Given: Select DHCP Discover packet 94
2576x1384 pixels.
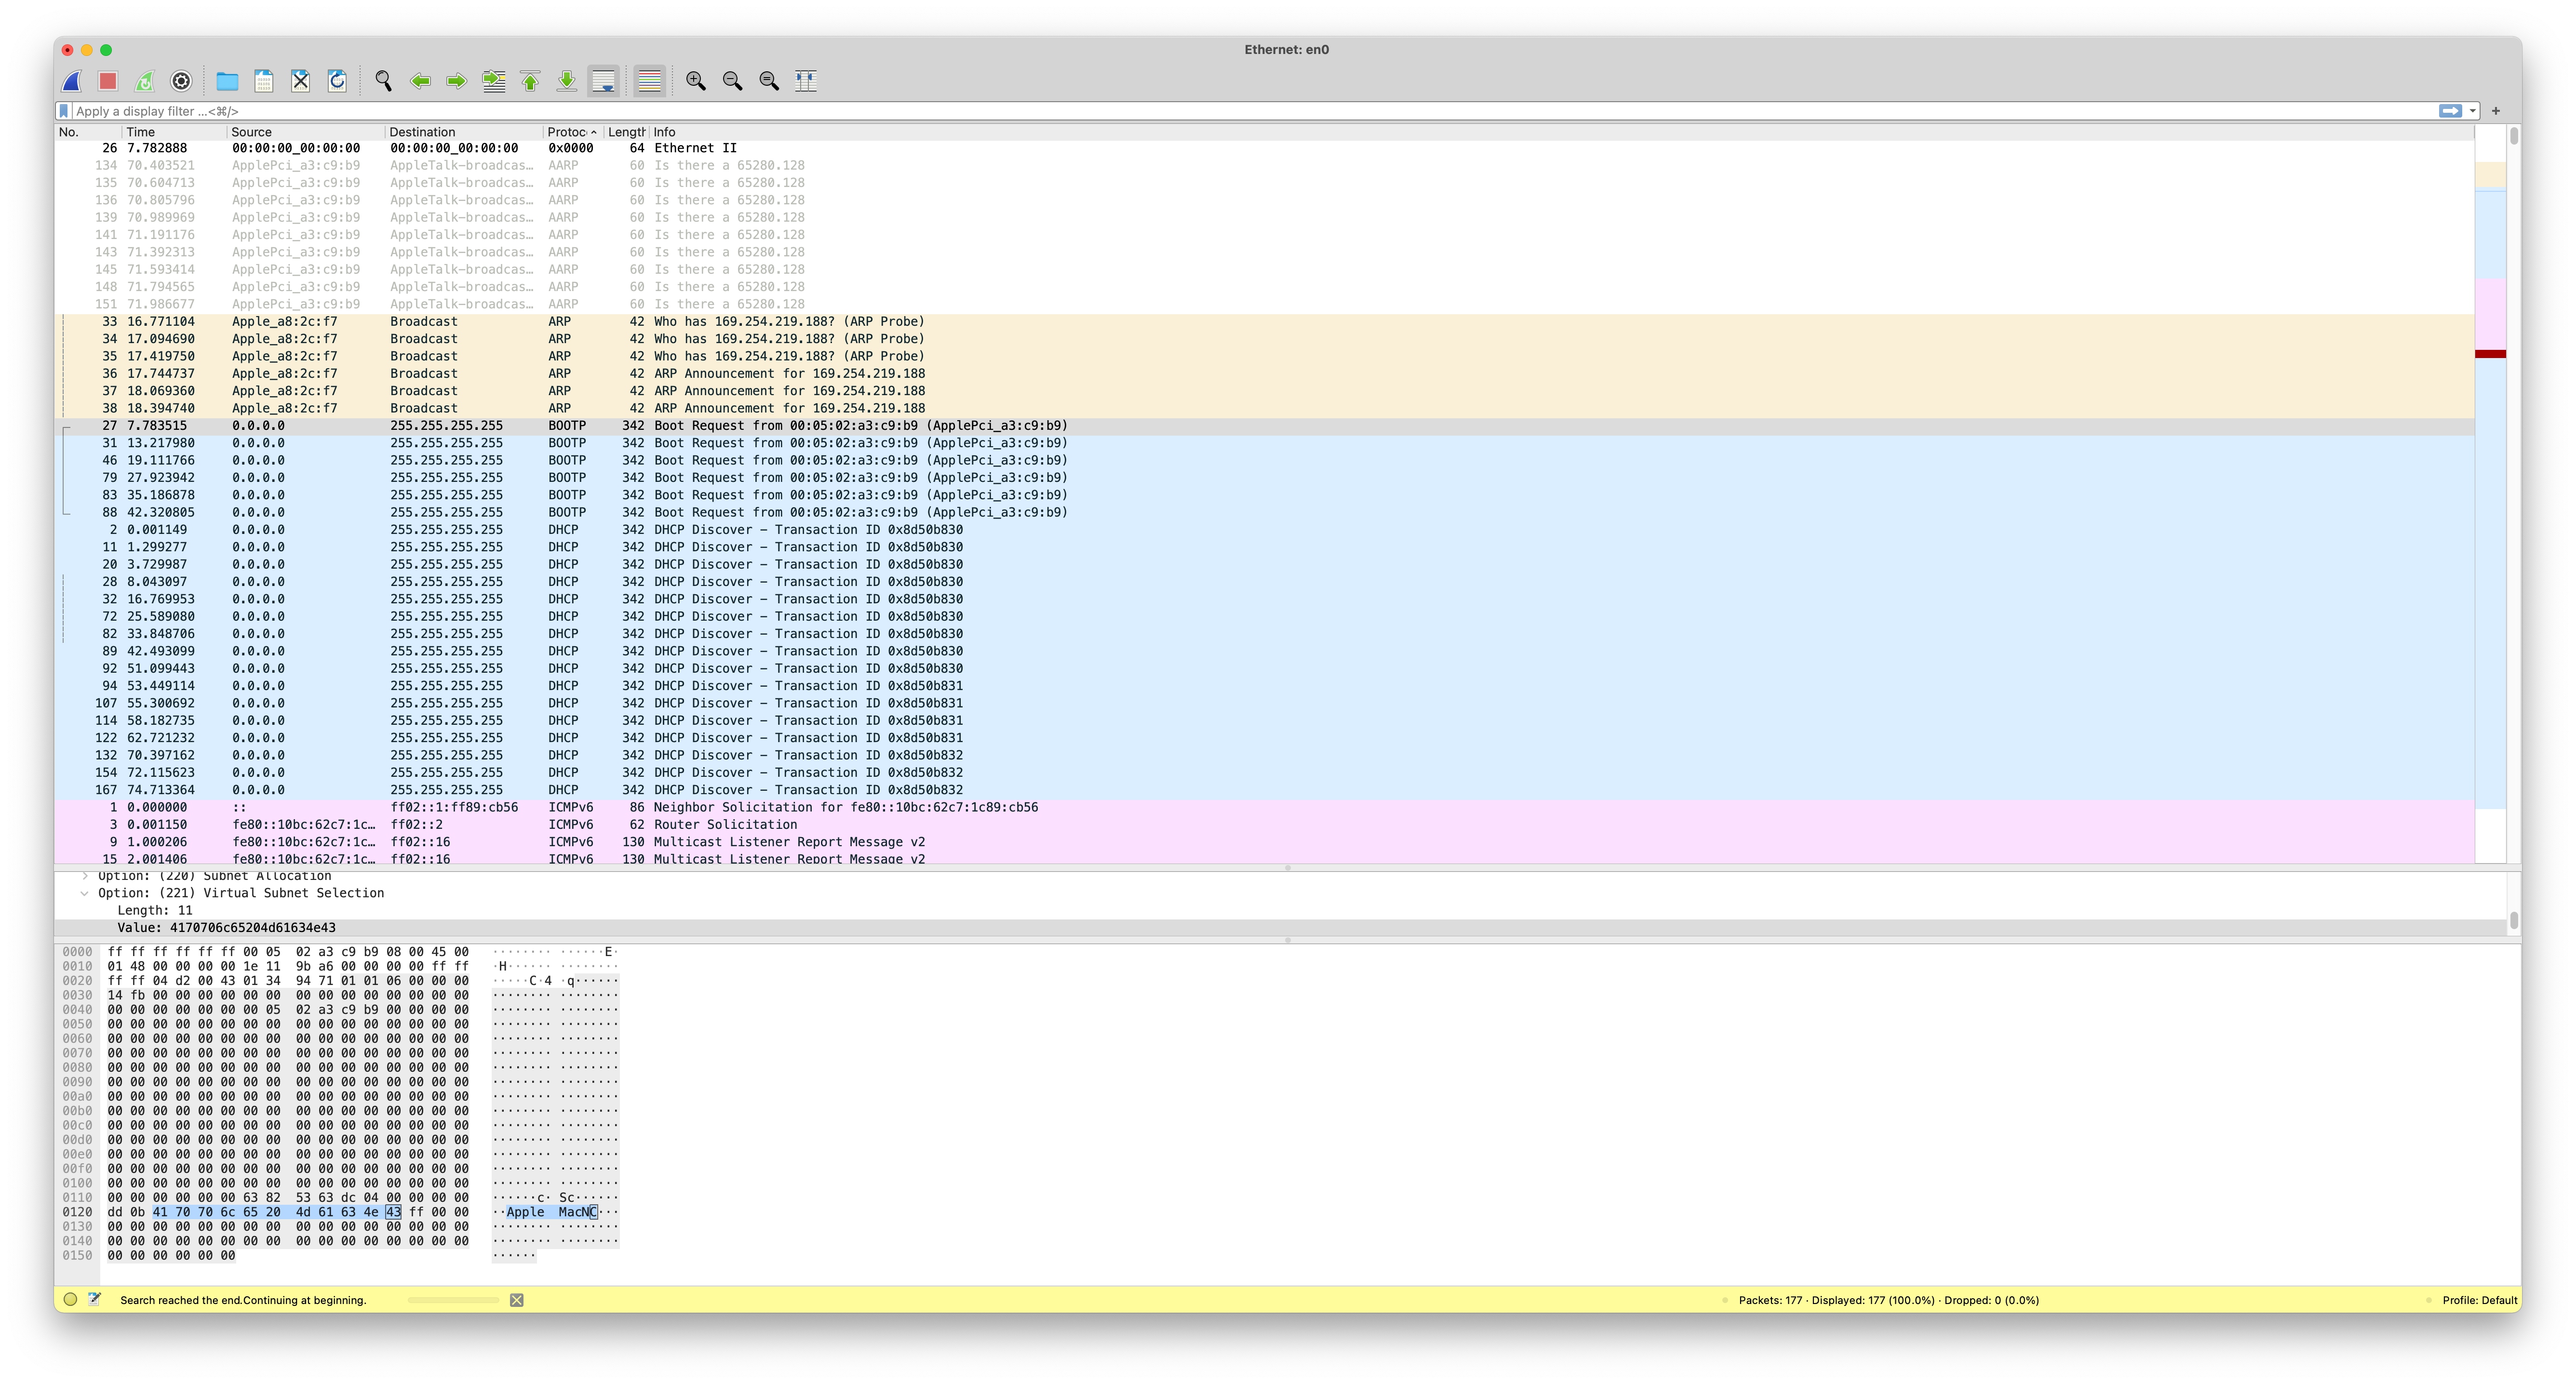Looking at the screenshot, I should click(1264, 686).
